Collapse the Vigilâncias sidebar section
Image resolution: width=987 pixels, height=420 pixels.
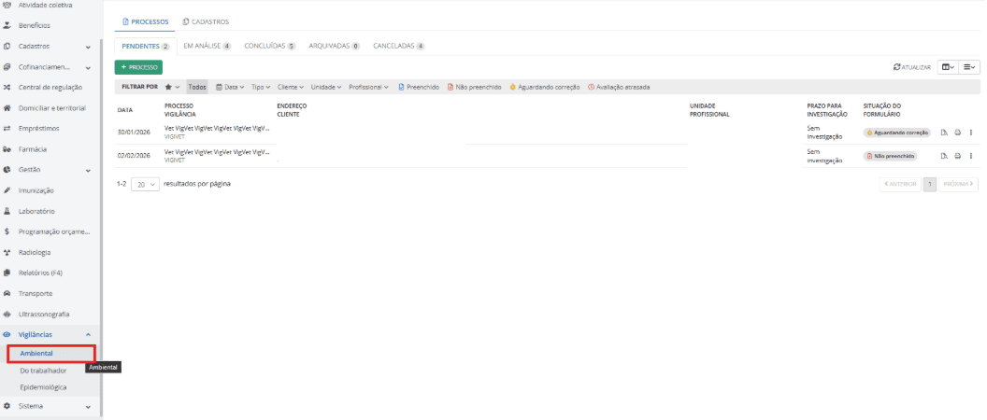(88, 334)
